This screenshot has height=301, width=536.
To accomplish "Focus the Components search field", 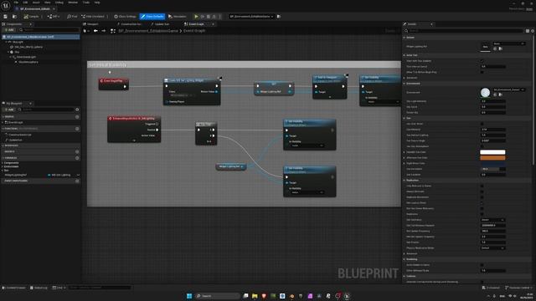I will [49, 30].
